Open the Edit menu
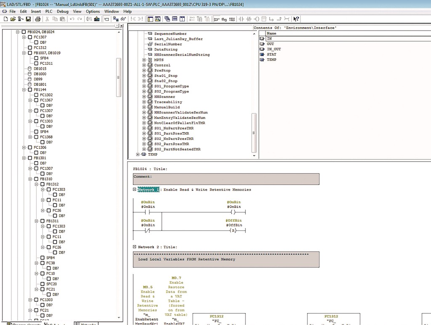 tap(24, 11)
